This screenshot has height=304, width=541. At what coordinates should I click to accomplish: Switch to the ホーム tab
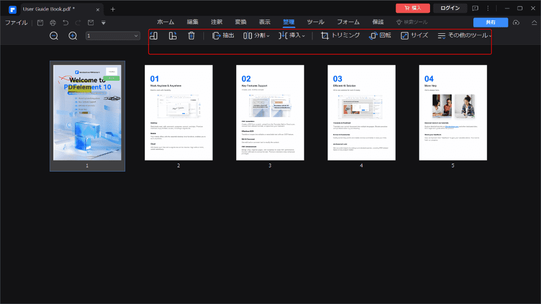[165, 22]
